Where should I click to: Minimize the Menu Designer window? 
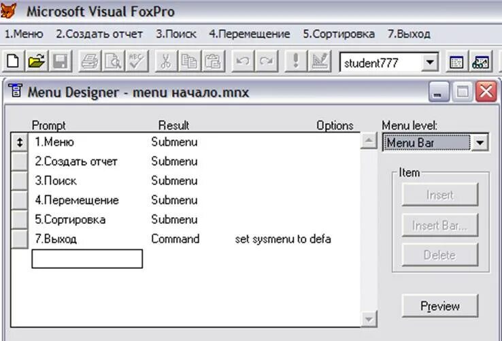pyautogui.click(x=439, y=92)
